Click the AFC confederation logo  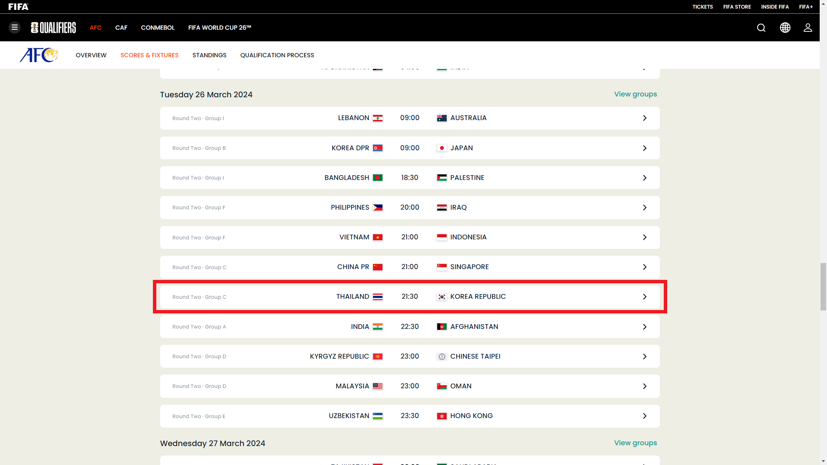pyautogui.click(x=39, y=55)
